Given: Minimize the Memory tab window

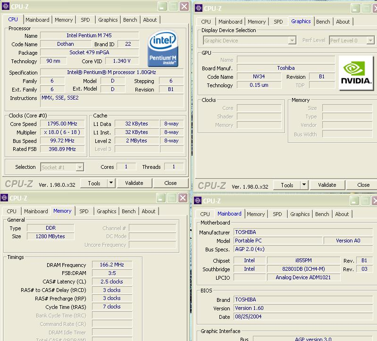Looking at the screenshot, I should pos(161,198).
